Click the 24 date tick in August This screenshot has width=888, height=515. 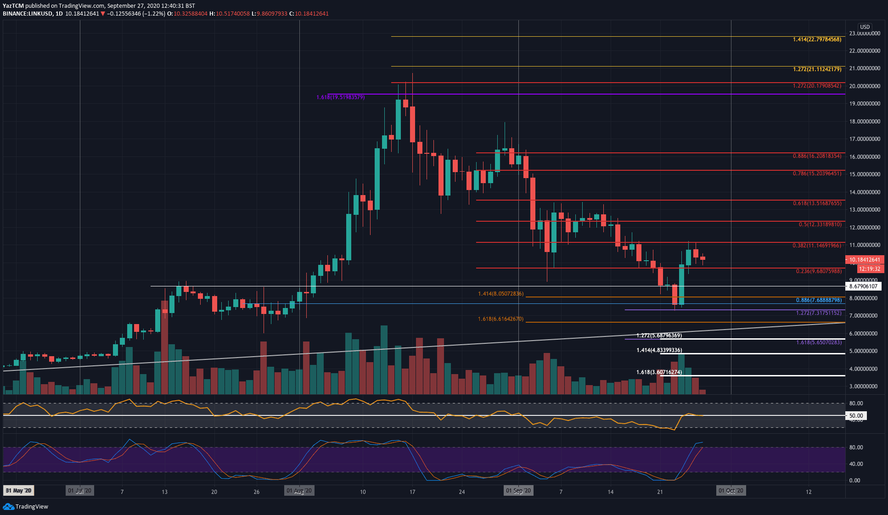462,492
